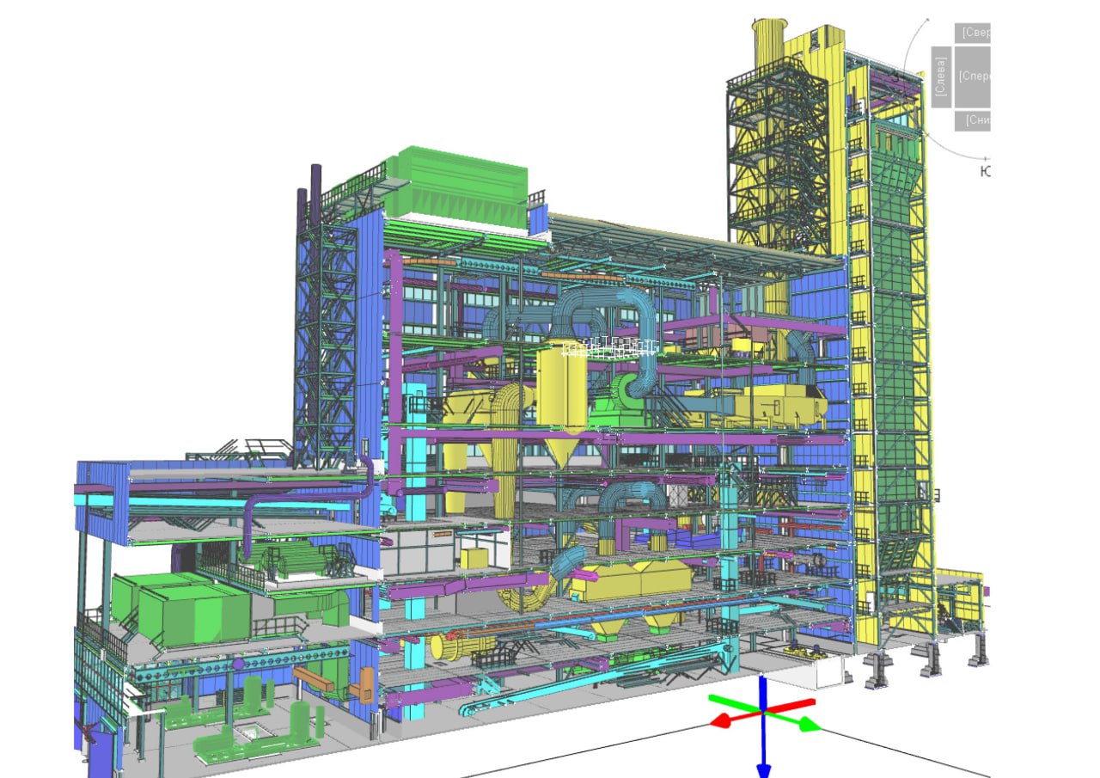1100x778 pixels.
Task: Click the green Y-axis arrowhead of the gizmo
Action: (x=810, y=725)
